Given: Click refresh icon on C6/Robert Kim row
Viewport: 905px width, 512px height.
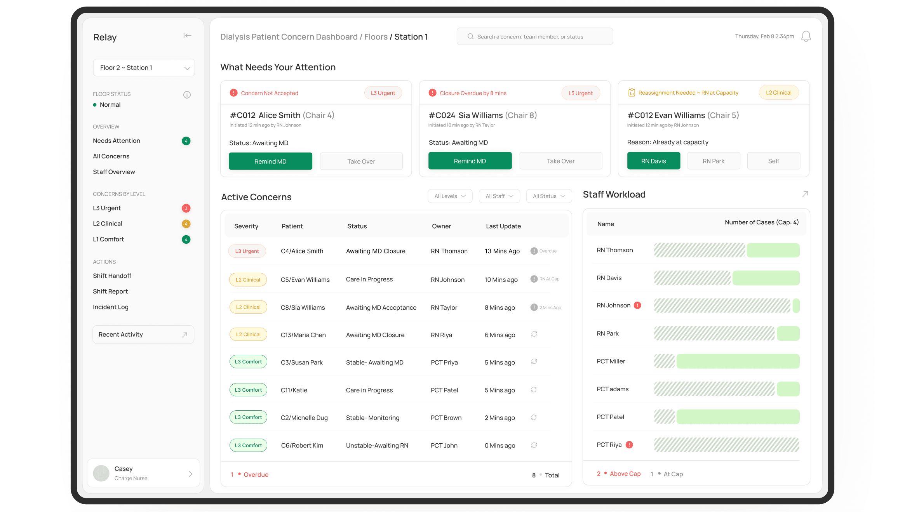Looking at the screenshot, I should pyautogui.click(x=534, y=445).
